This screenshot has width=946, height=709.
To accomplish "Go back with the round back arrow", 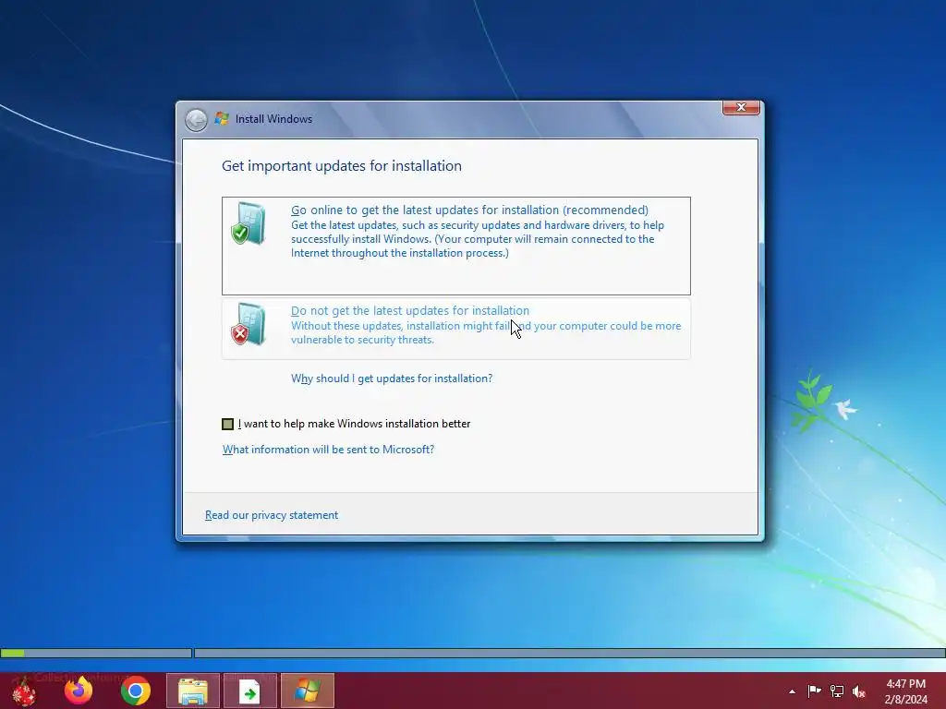I will click(x=196, y=120).
